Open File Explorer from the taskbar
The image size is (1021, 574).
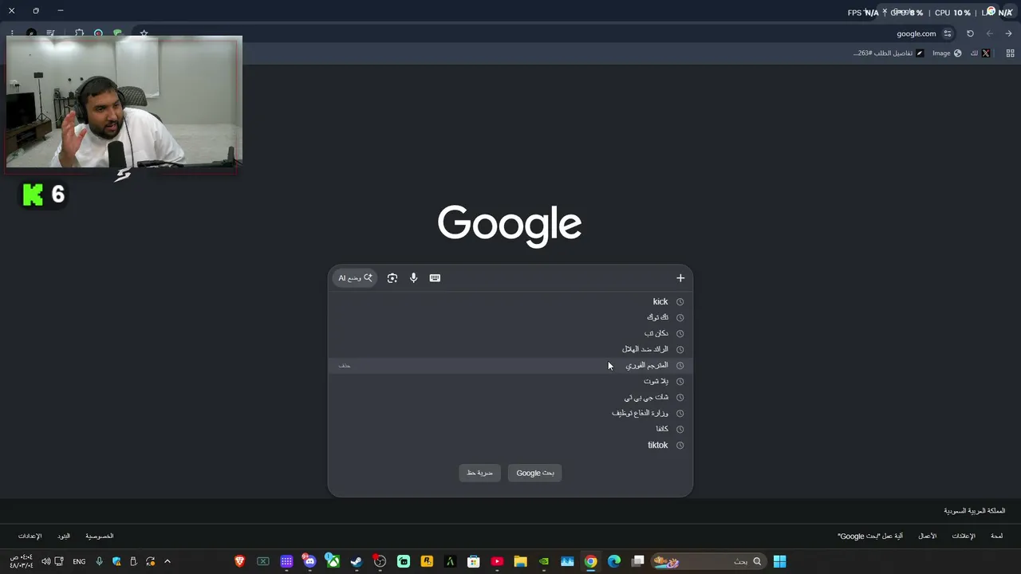click(520, 561)
